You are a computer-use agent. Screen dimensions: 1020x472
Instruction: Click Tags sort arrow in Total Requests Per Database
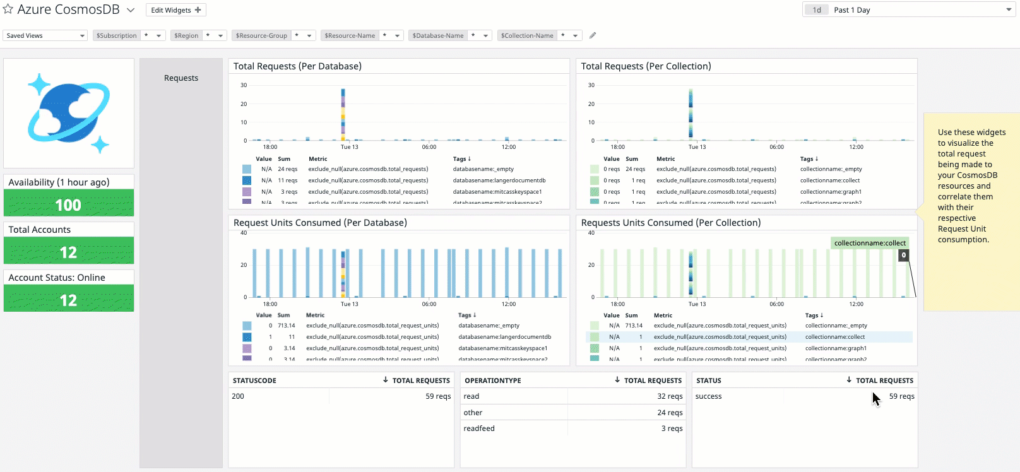[469, 159]
